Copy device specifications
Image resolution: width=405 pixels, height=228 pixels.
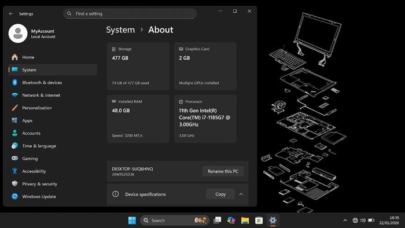pyautogui.click(x=220, y=194)
